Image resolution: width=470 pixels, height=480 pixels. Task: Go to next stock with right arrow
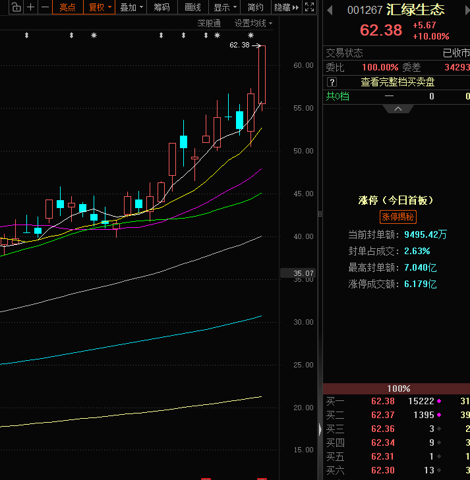(x=467, y=11)
